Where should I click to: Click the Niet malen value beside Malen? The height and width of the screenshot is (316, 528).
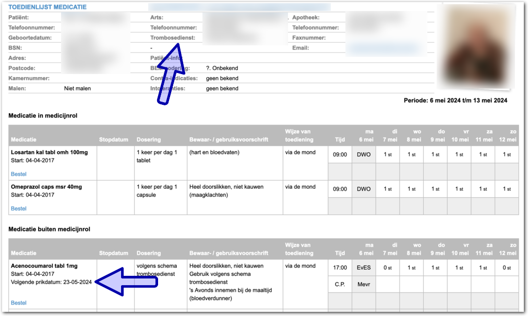click(77, 89)
